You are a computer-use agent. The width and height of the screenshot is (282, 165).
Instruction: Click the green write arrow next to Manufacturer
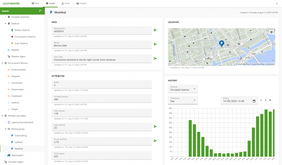pyautogui.click(x=155, y=30)
